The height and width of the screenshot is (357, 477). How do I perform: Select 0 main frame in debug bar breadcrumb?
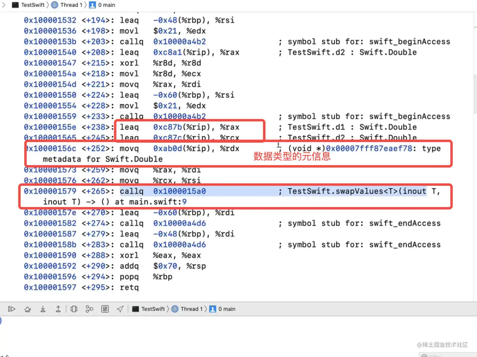pos(223,309)
